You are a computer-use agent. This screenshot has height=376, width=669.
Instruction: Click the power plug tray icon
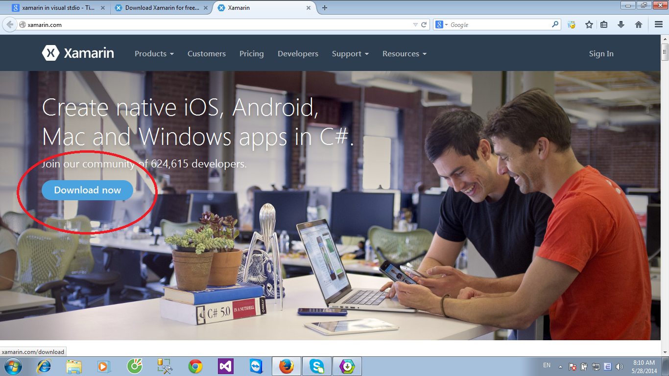point(584,366)
